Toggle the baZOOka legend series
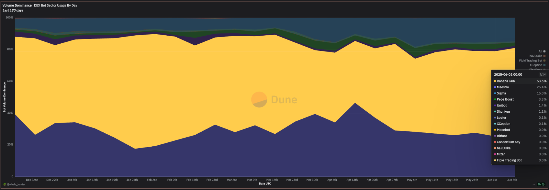The height and width of the screenshot is (190, 549). 537,56
